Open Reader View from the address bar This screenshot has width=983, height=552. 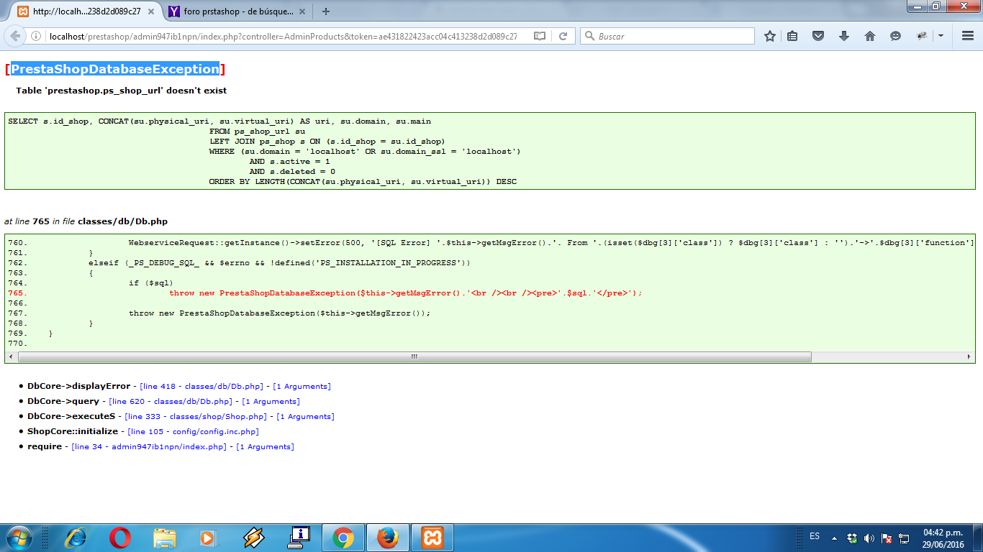(540, 36)
